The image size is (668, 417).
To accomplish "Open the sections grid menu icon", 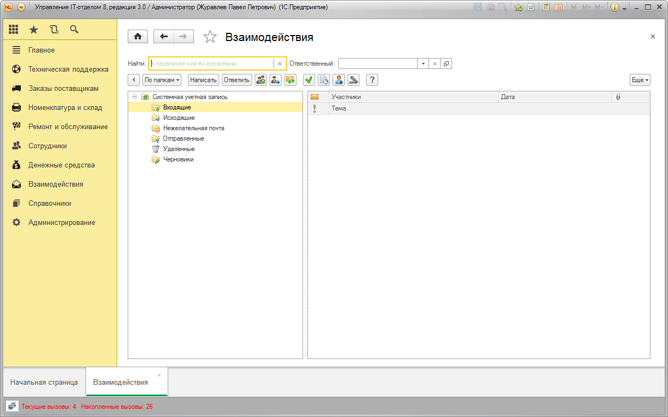I will coord(14,30).
